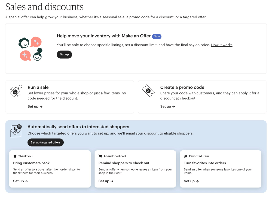Open the How it works link
This screenshot has width=272, height=197.
(x=222, y=45)
